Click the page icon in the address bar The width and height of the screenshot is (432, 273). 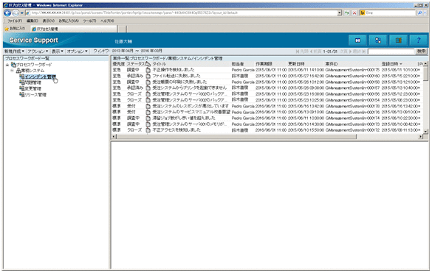28,13
